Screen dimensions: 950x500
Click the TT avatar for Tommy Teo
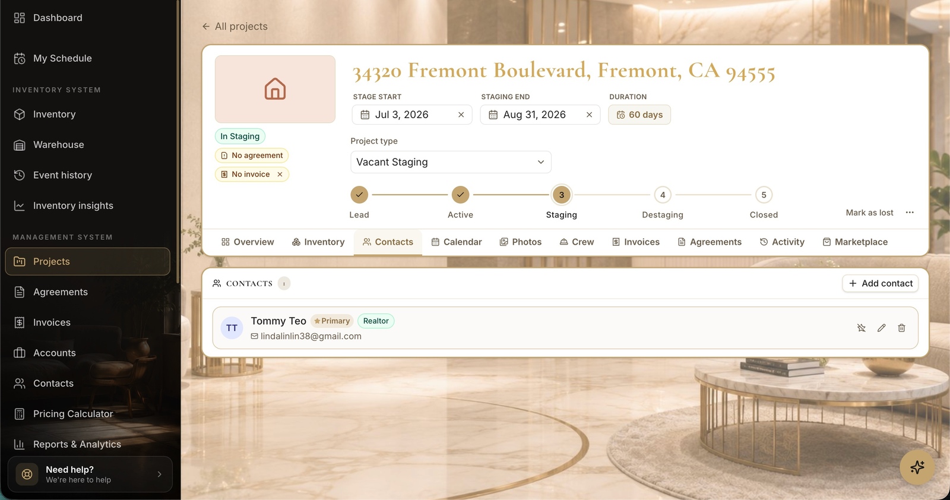click(x=232, y=328)
